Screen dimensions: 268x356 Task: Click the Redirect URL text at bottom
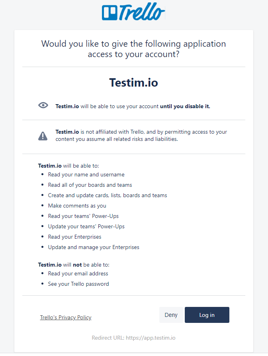tap(133, 338)
